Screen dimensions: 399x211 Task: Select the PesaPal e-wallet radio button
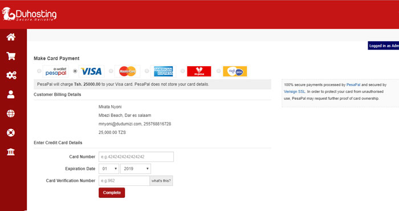click(39, 71)
